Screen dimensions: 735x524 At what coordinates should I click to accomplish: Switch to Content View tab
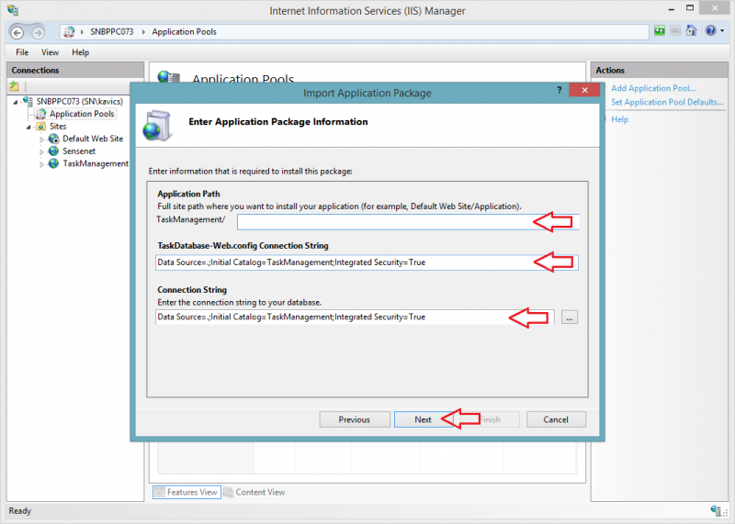coord(254,492)
